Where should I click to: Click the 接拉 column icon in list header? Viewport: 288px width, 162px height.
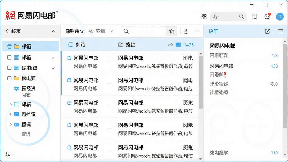[121, 45]
